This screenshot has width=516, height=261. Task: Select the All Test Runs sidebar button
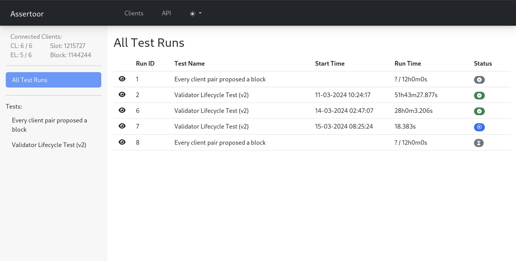(54, 80)
